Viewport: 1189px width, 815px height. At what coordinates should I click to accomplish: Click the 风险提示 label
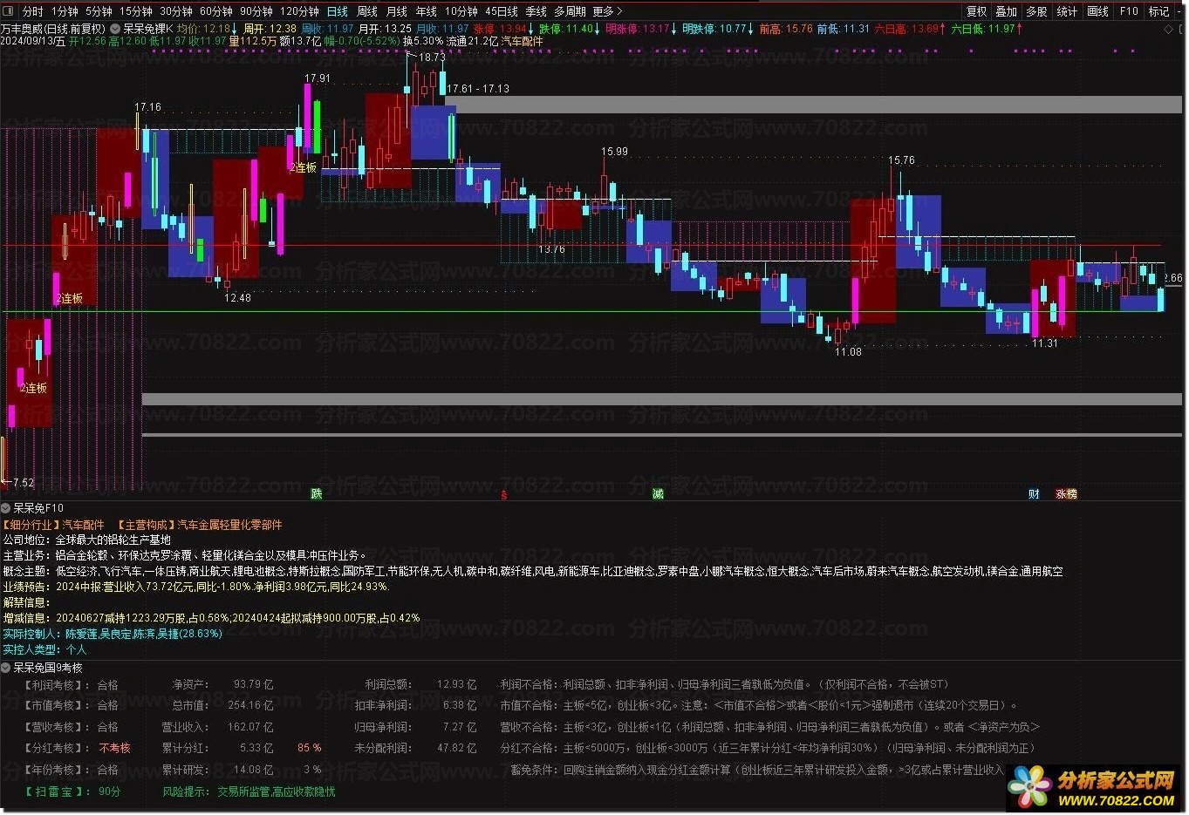coord(185,791)
